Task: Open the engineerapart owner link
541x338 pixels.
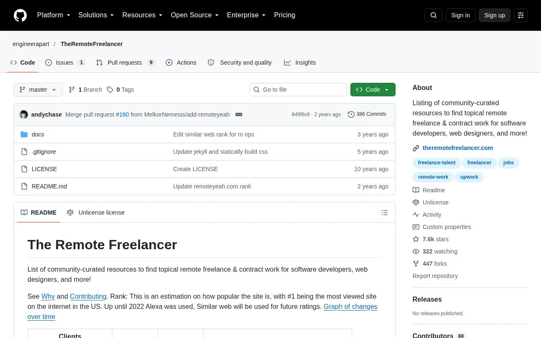Action: pos(31,44)
